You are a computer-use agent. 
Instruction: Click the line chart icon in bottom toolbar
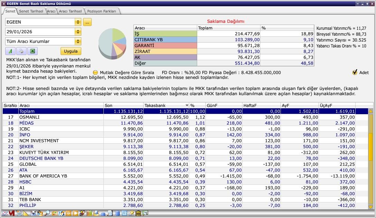(5, 213)
